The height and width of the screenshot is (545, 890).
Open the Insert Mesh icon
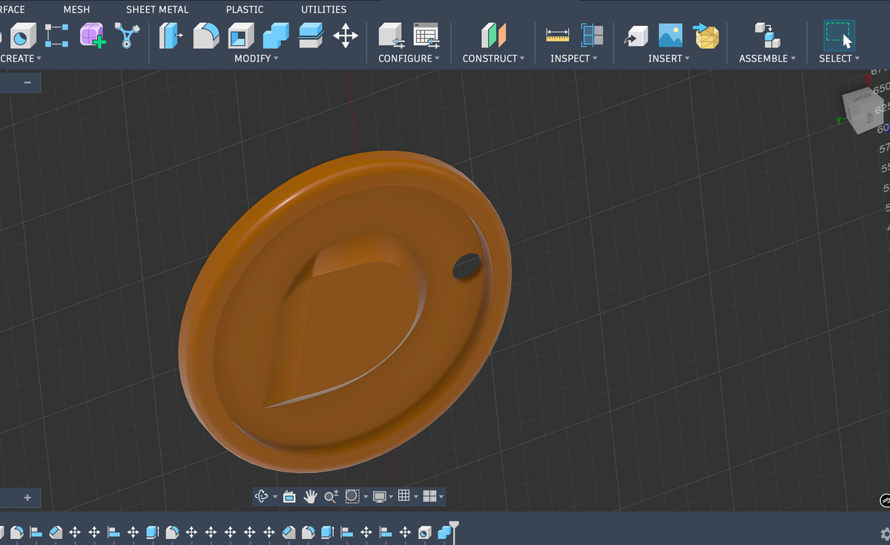point(706,36)
